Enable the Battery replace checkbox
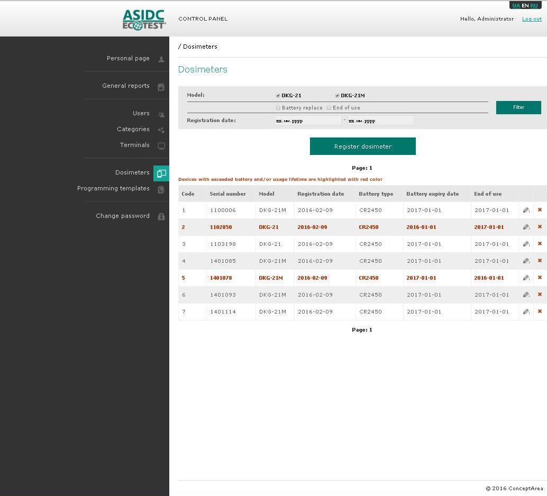The width and height of the screenshot is (547, 496). click(278, 108)
